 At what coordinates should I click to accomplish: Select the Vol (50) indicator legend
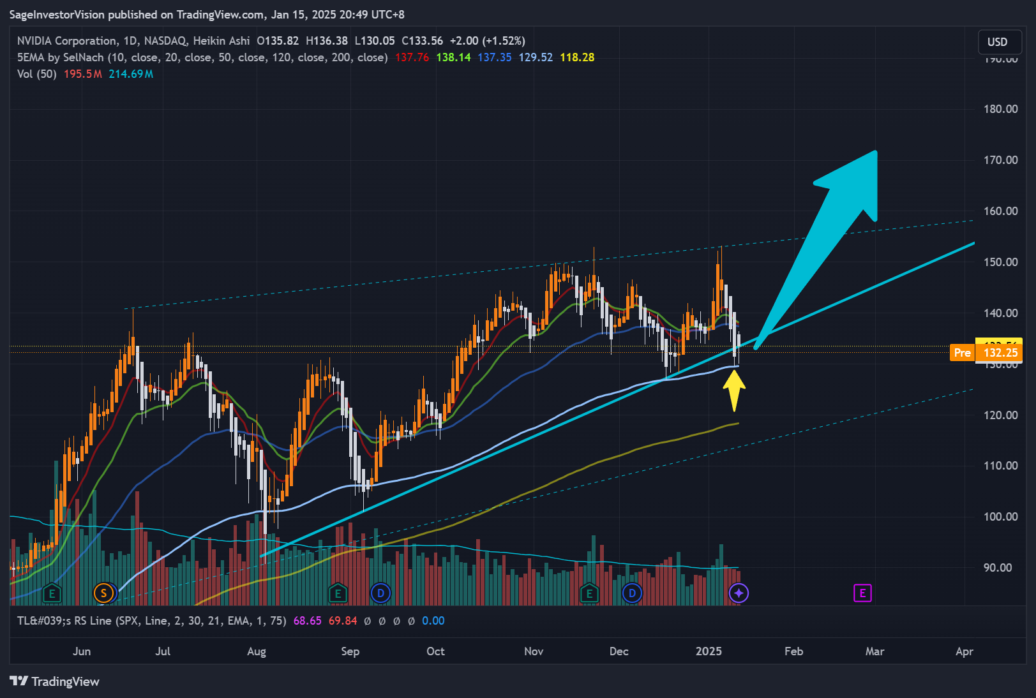point(36,74)
